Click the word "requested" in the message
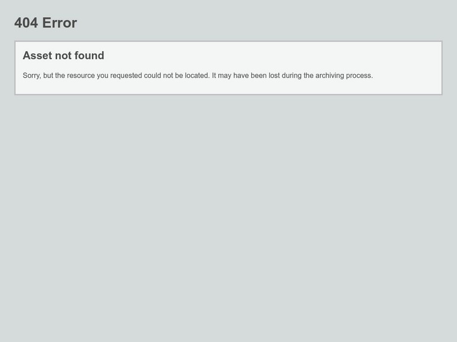The width and height of the screenshot is (457, 342). click(126, 76)
